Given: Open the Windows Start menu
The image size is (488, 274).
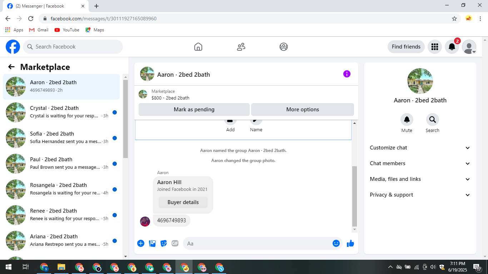Looking at the screenshot, I should click(9, 267).
